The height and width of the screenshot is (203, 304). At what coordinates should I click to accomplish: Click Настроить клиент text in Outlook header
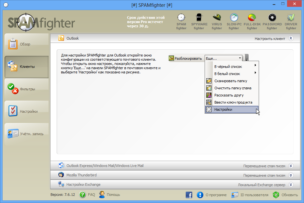(x=270, y=39)
